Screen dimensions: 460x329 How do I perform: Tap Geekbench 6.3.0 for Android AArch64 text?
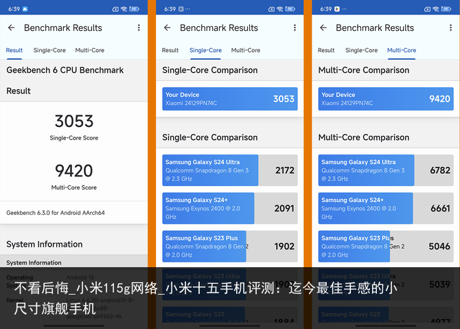56,213
